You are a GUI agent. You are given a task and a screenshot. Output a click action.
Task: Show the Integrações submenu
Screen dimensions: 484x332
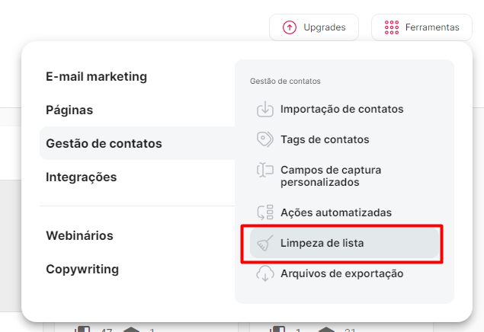point(81,177)
